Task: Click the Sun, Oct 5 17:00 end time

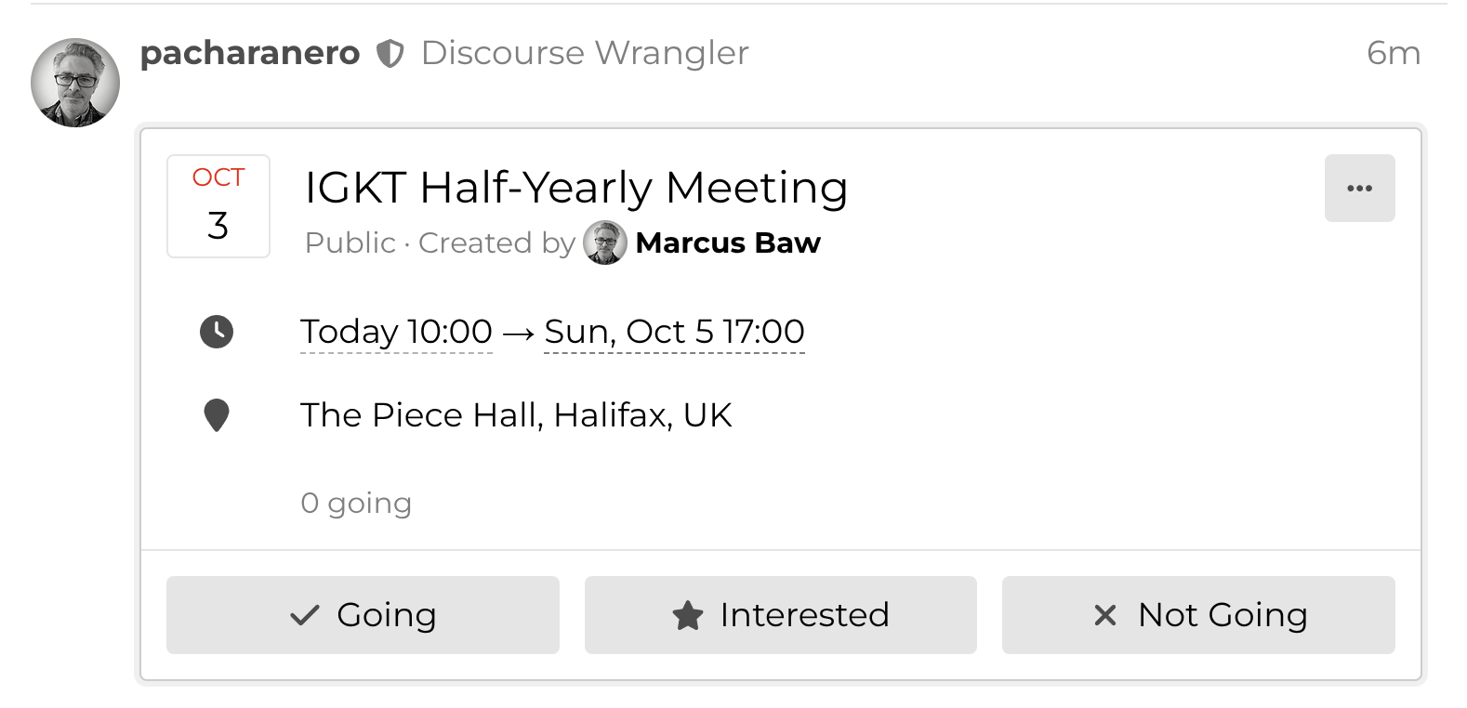Action: coord(674,332)
